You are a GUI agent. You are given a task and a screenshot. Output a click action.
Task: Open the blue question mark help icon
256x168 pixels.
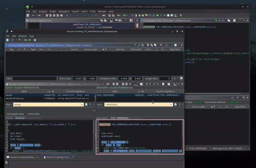(35, 40)
